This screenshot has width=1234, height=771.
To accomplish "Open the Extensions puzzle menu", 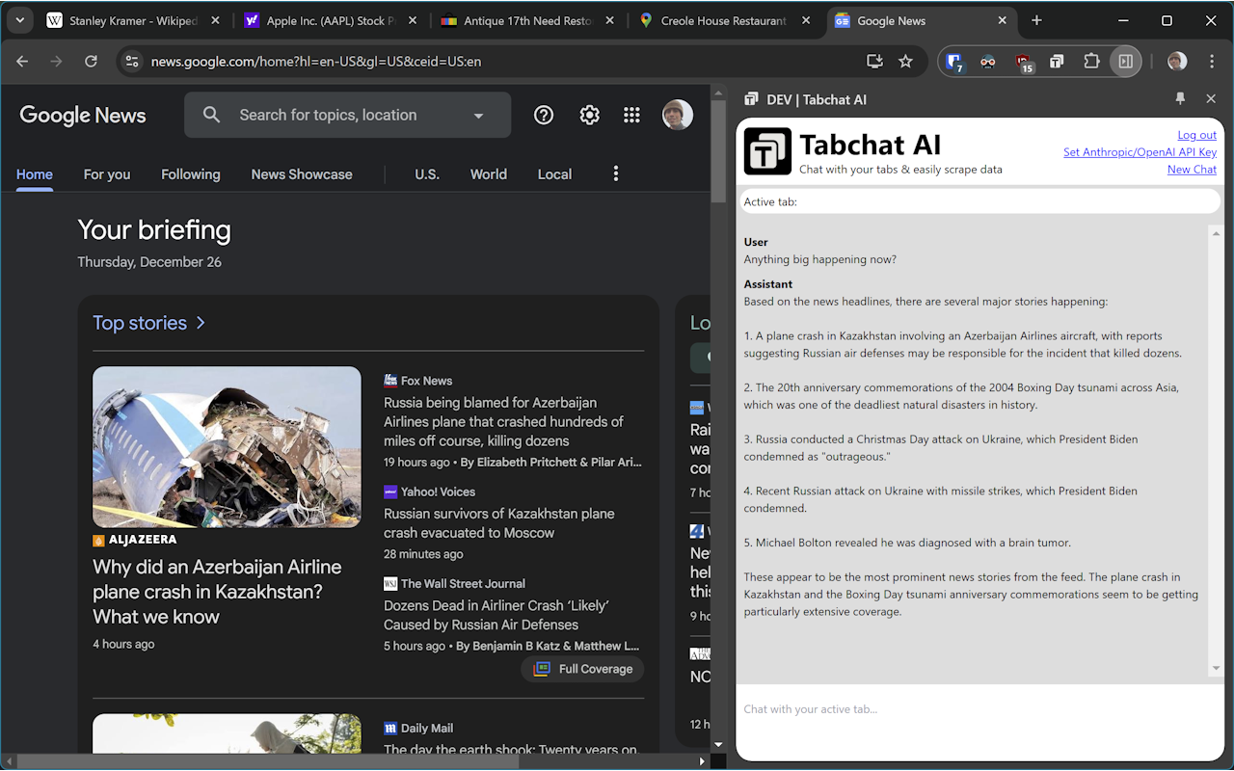I will 1091,62.
